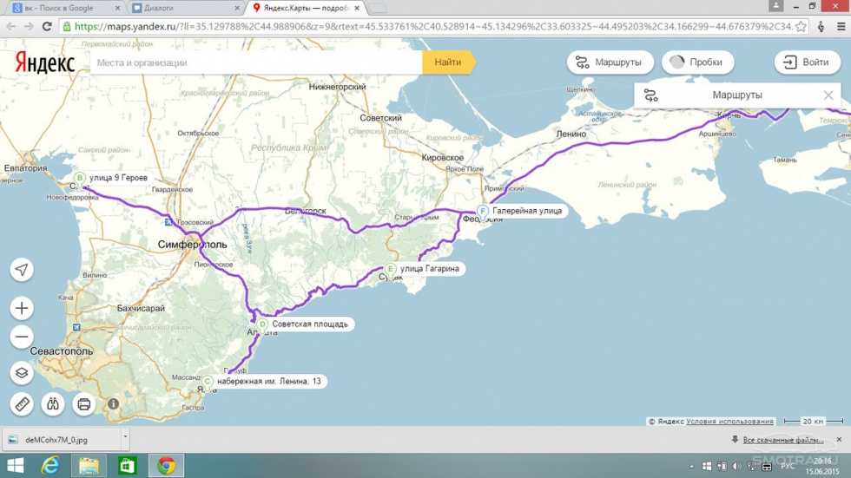Viewport: 851px width, 478px height.
Task: Click the Кировское town label
Action: pyautogui.click(x=443, y=158)
